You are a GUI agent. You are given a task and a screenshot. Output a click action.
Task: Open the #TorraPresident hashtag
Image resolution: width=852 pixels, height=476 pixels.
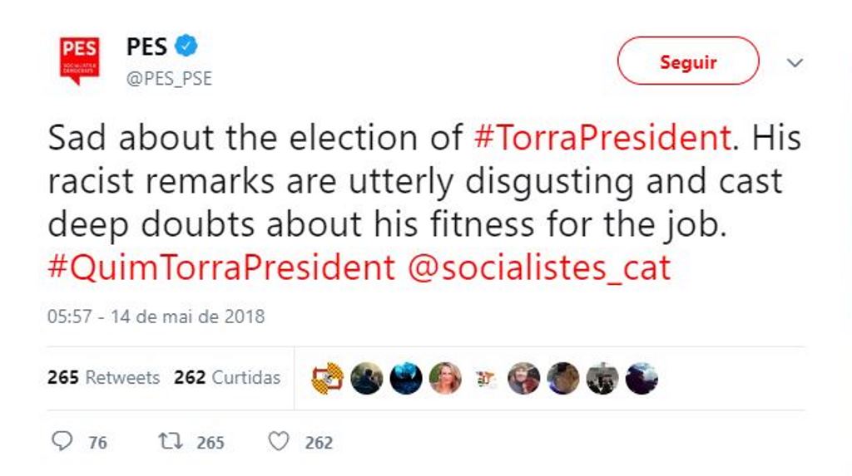(602, 138)
